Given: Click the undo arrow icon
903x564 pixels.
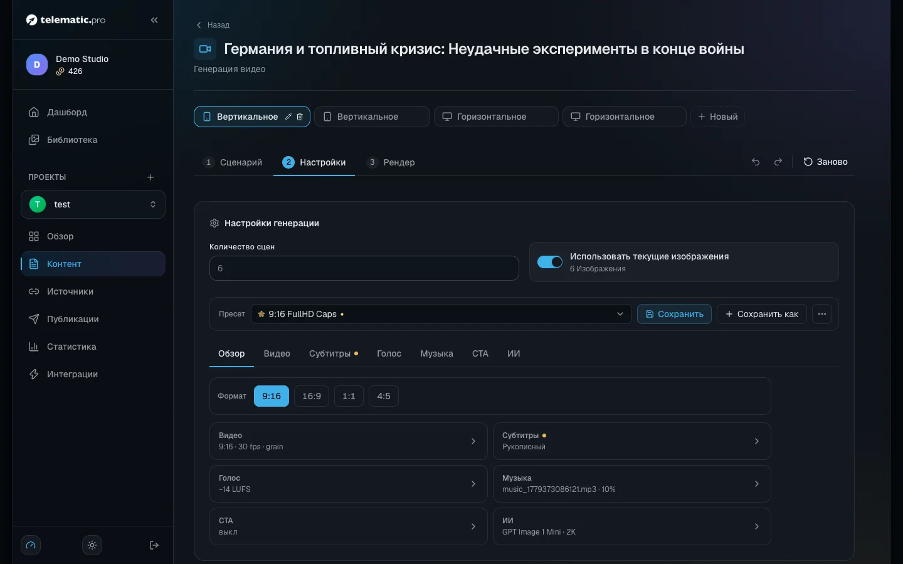Looking at the screenshot, I should coord(756,162).
